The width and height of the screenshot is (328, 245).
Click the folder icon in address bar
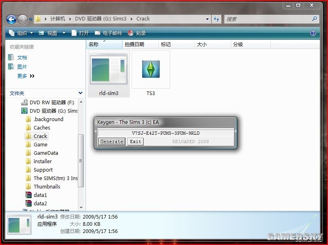click(38, 19)
